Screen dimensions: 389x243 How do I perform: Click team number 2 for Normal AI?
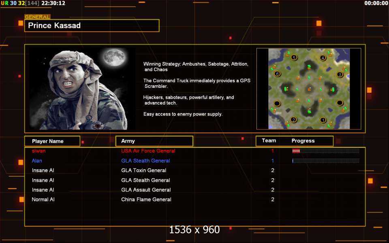tap(273, 199)
